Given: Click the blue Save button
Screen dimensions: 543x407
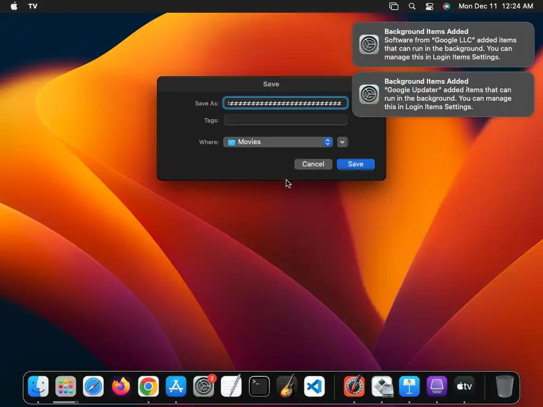Looking at the screenshot, I should coord(356,164).
